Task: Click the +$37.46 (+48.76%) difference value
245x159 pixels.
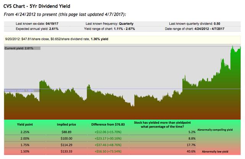Action: pos(108,145)
